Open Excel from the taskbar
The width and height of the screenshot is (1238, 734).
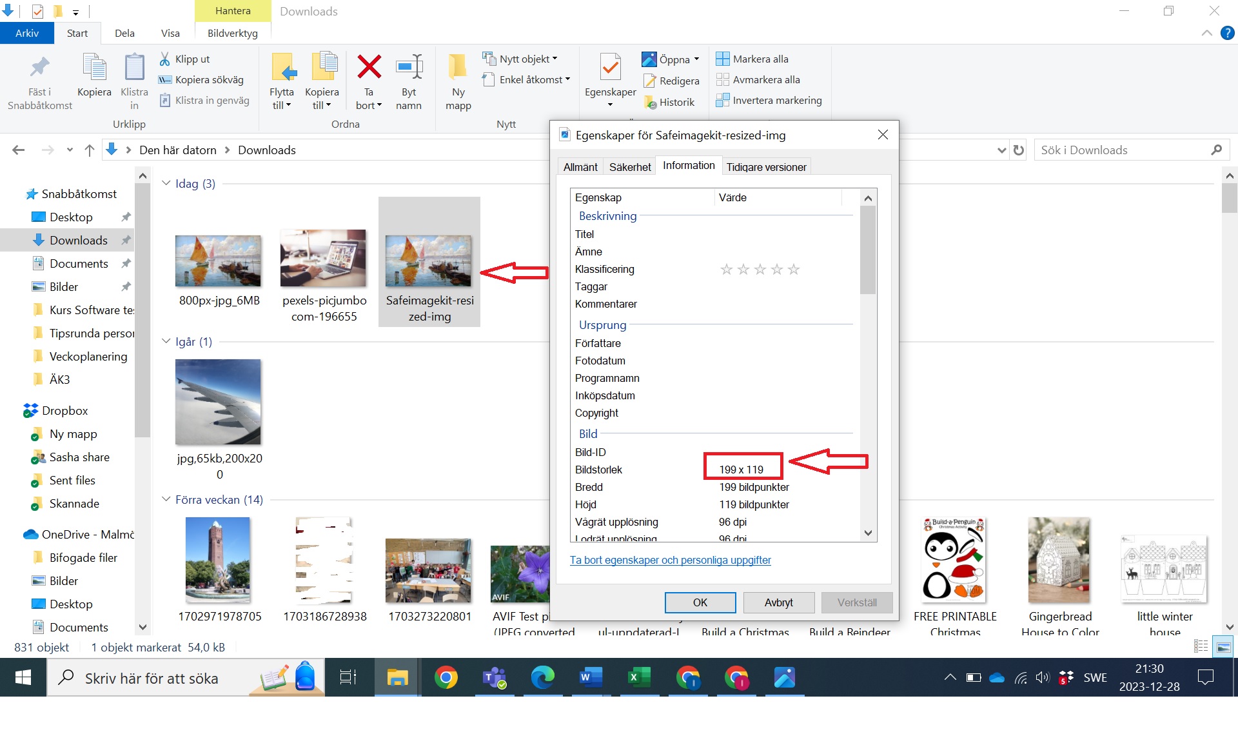pos(638,678)
